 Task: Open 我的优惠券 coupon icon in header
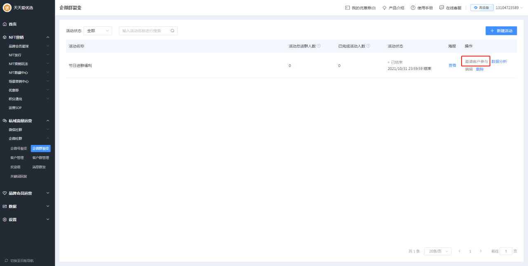347,8
